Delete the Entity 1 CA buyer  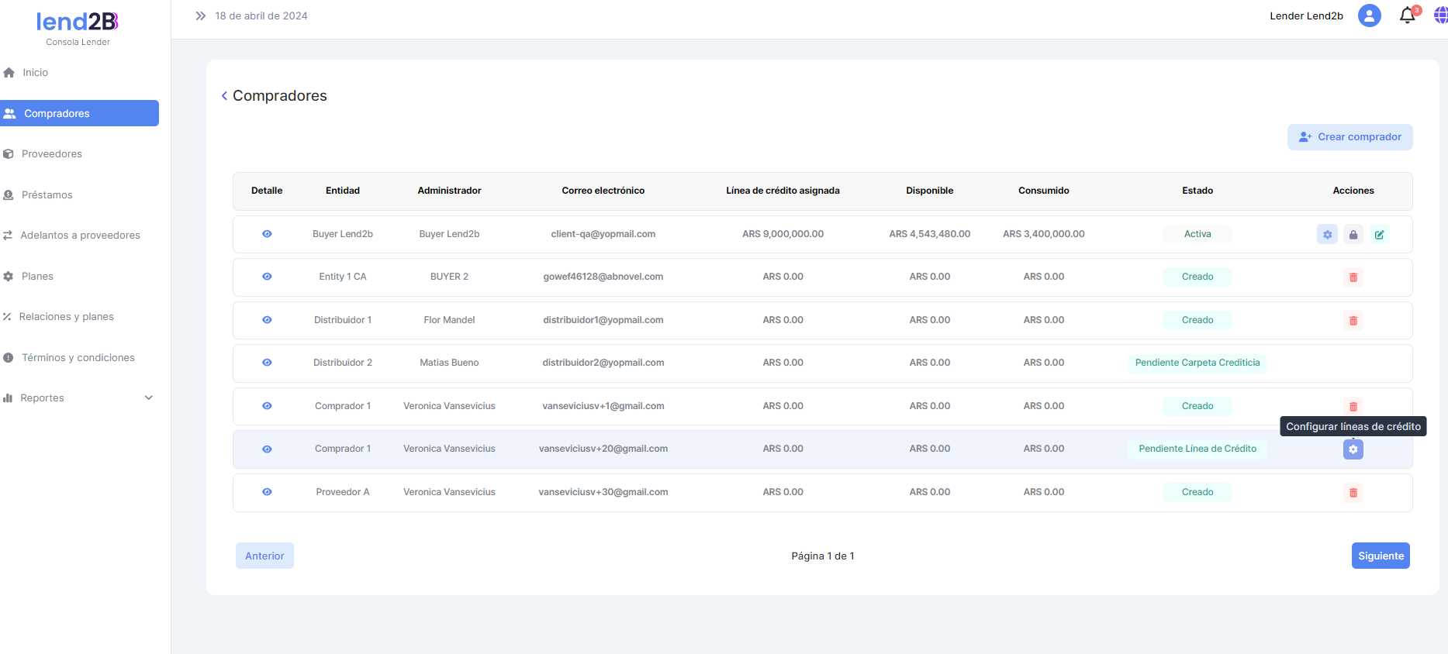click(x=1353, y=277)
